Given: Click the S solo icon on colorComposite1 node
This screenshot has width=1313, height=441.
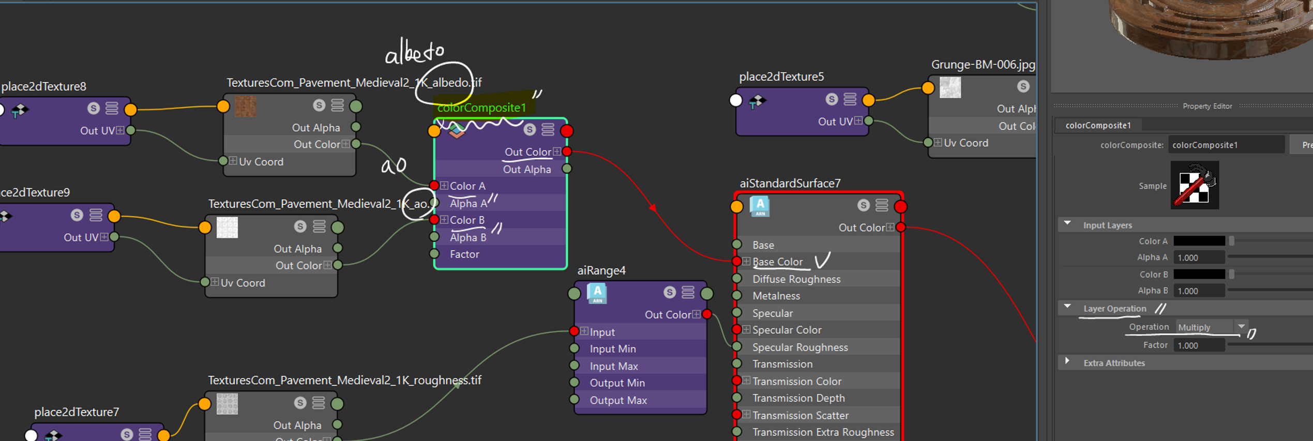Looking at the screenshot, I should click(x=529, y=129).
